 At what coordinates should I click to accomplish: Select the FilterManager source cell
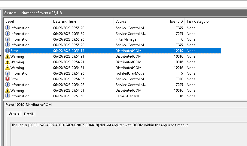[x=127, y=39]
